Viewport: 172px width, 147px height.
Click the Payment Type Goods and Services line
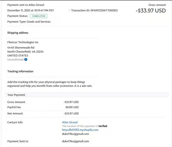click(x=29, y=22)
